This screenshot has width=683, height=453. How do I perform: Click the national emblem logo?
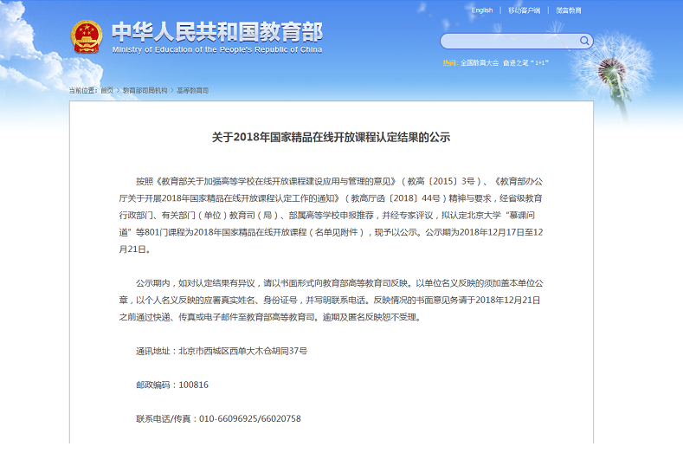[86, 36]
